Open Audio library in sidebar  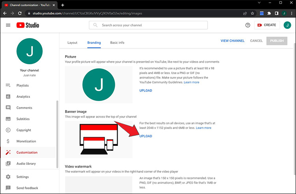(x=26, y=164)
